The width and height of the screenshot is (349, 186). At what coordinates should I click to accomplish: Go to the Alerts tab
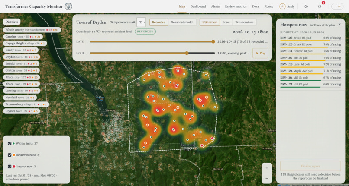tap(215, 6)
